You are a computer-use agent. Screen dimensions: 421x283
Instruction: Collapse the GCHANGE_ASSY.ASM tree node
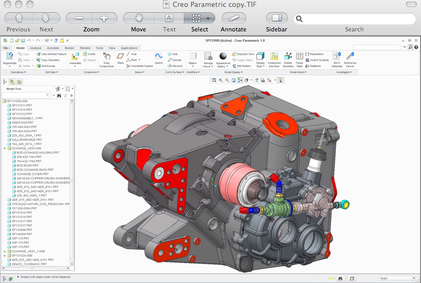[x=5, y=148]
